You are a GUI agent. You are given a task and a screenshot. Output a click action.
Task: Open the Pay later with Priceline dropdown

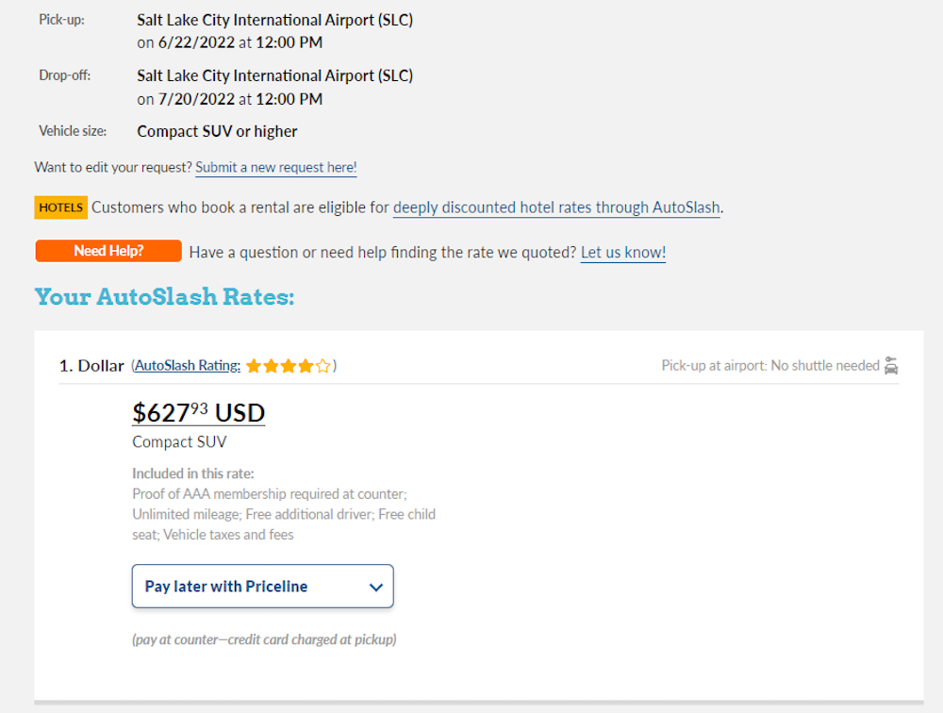262,587
